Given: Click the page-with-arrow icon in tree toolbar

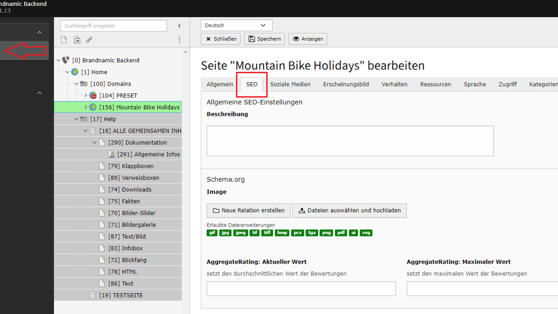Looking at the screenshot, I should [77, 40].
